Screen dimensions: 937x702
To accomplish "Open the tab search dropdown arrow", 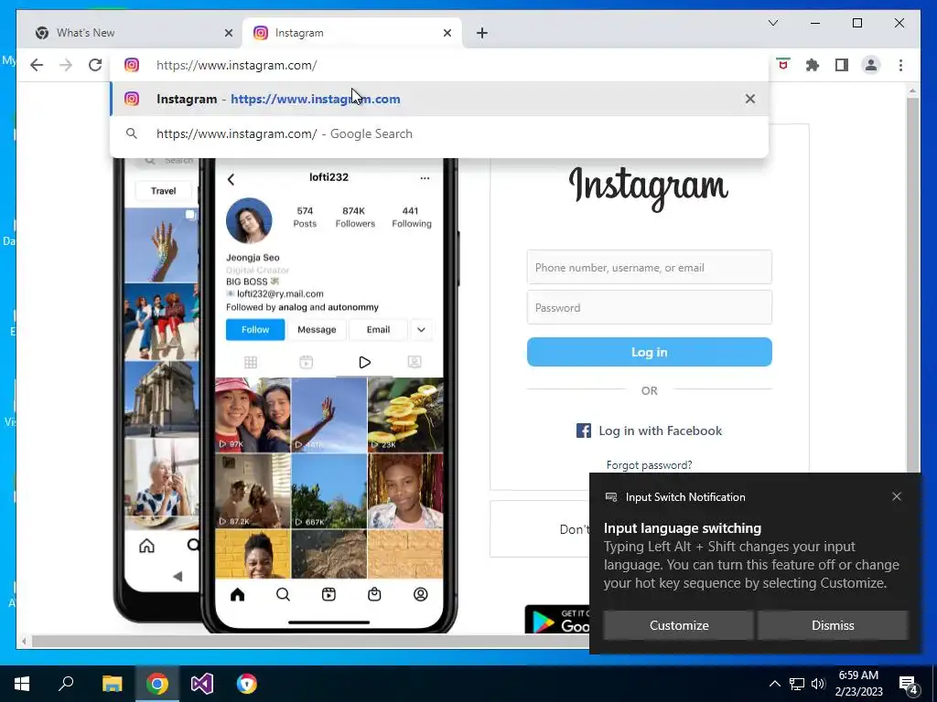I will 772,23.
